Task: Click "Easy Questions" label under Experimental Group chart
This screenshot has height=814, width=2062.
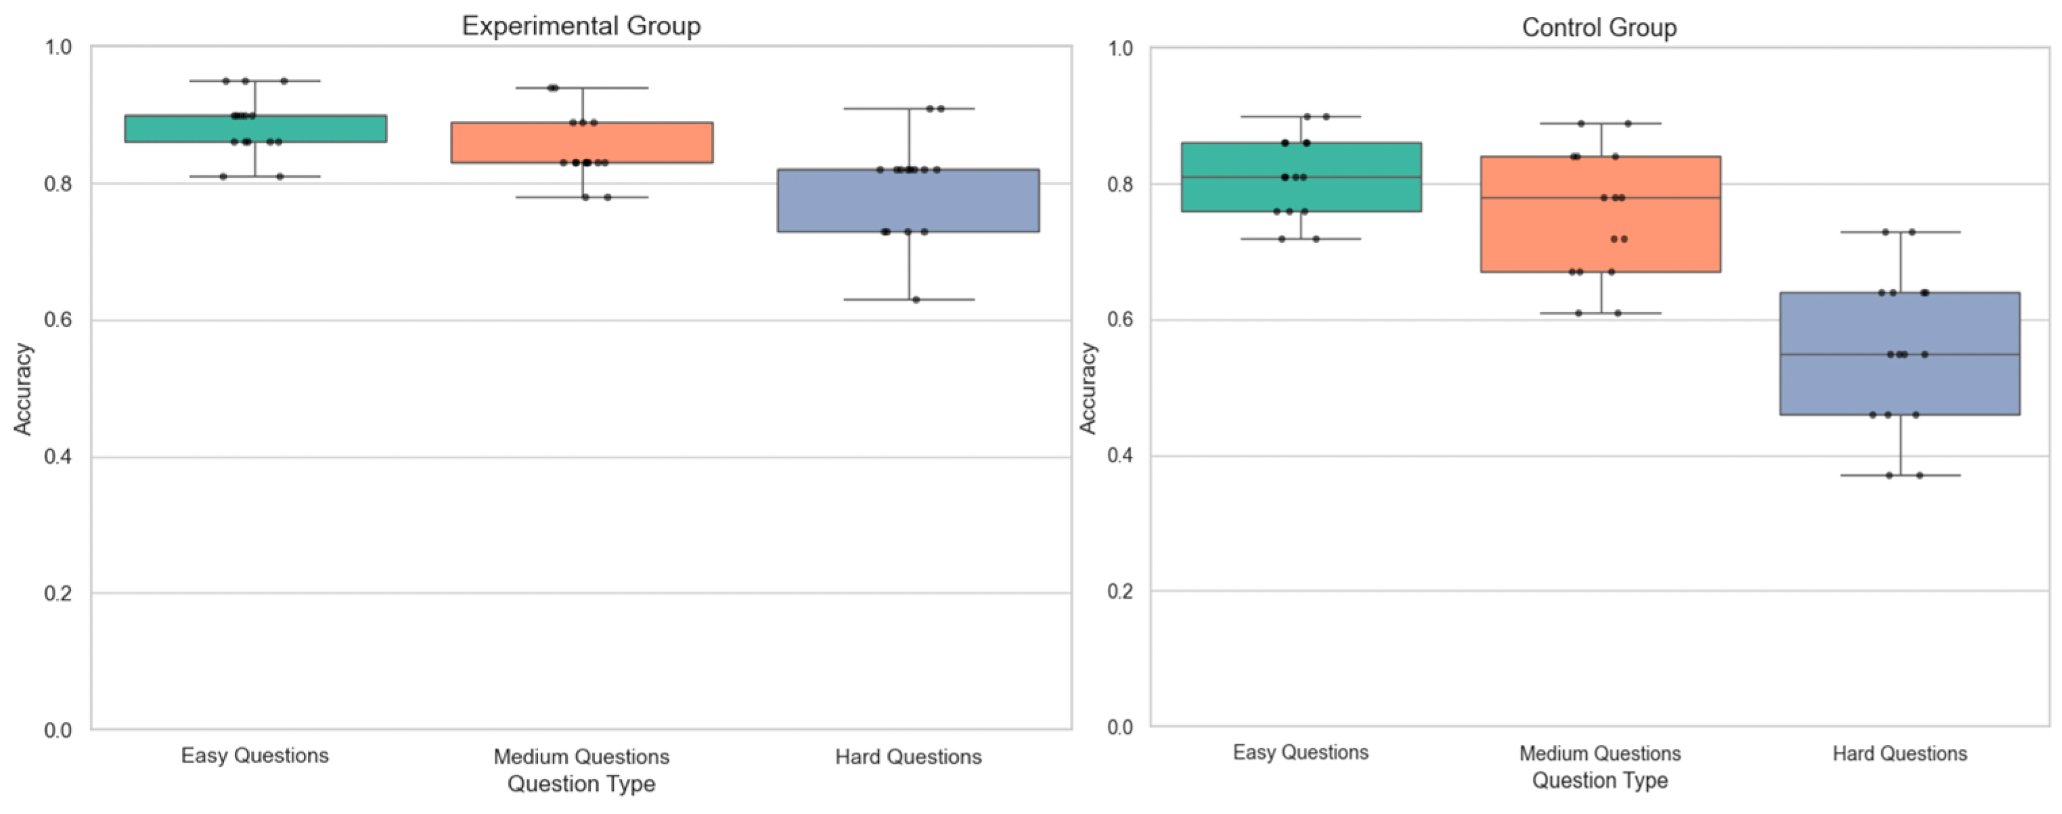Action: click(254, 756)
